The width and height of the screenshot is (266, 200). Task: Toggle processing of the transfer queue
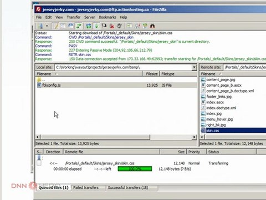(x=96, y=26)
